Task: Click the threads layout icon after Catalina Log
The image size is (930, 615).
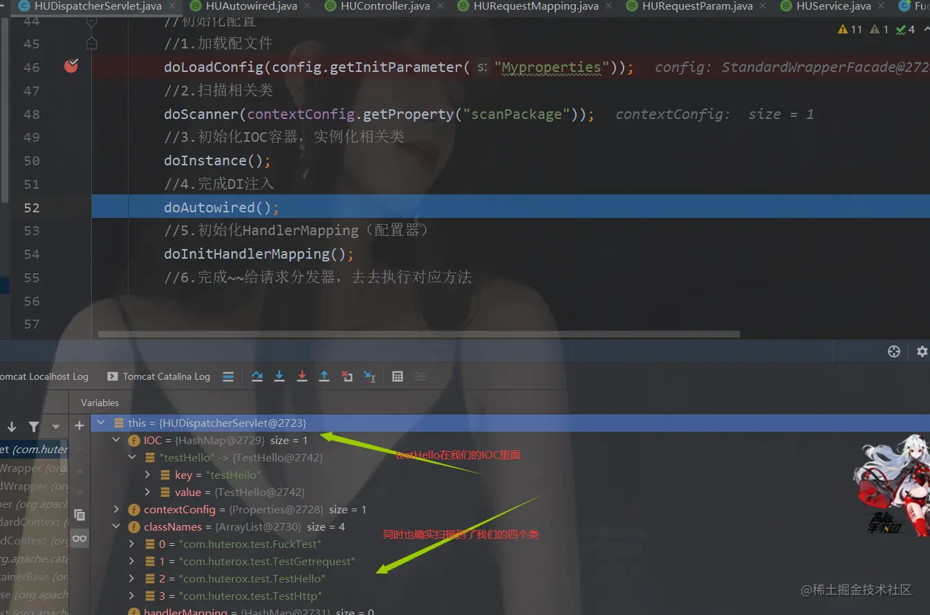Action: click(x=228, y=376)
